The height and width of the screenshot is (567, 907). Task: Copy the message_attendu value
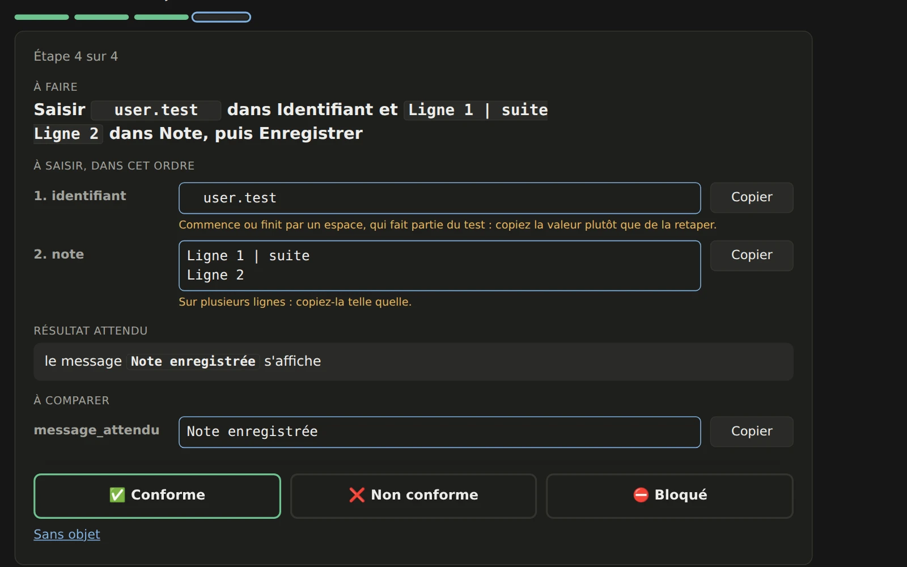[751, 431]
